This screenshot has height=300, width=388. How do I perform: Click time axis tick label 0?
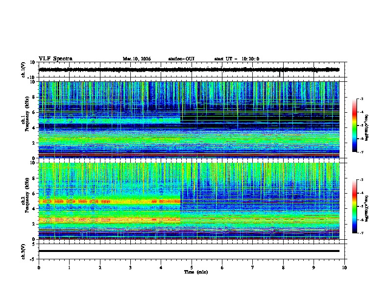pyautogui.click(x=39, y=268)
